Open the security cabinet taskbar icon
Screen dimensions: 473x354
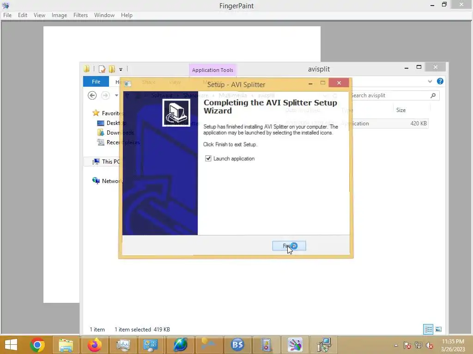tap(266, 345)
